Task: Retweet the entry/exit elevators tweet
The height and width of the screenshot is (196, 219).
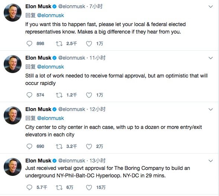Action: [x=59, y=146]
